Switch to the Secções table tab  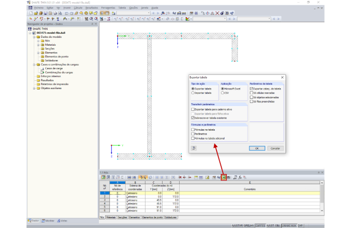122,217
